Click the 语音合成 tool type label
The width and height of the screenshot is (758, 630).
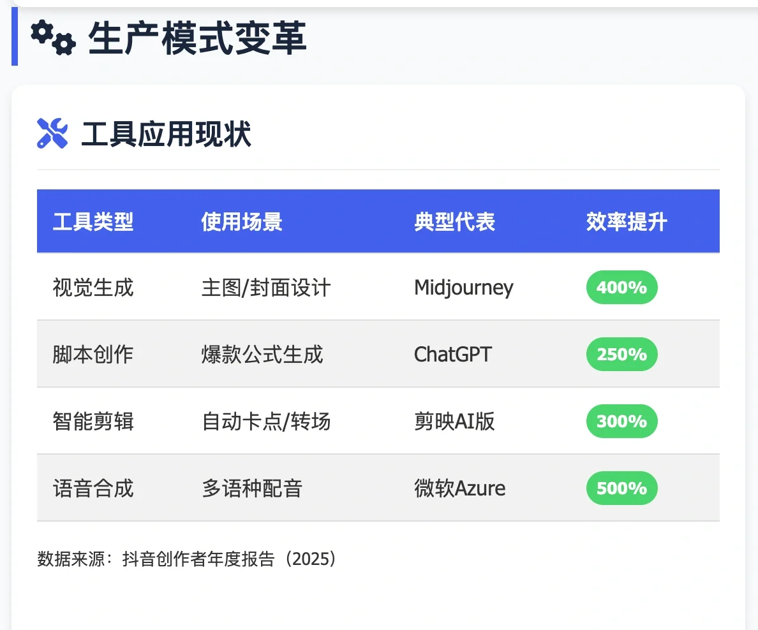pyautogui.click(x=93, y=488)
